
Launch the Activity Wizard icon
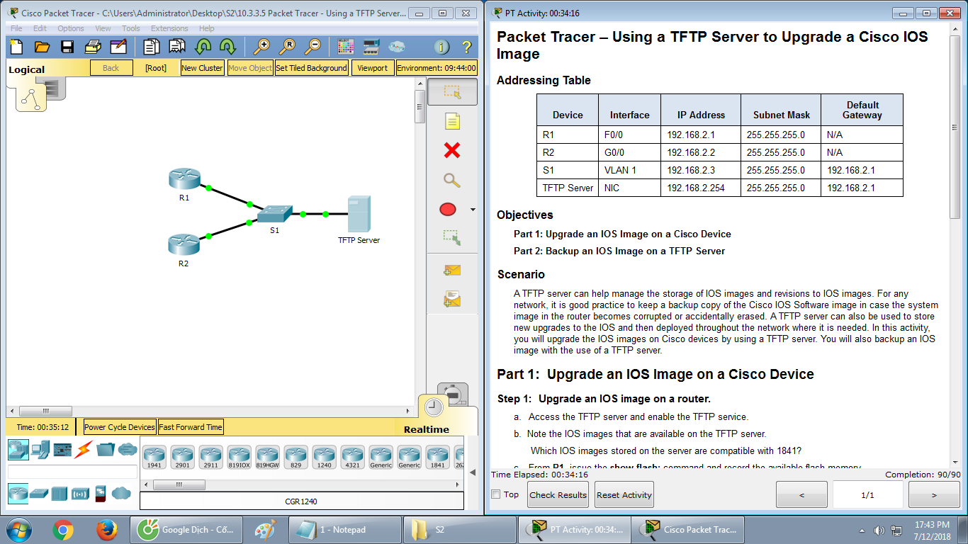(118, 47)
